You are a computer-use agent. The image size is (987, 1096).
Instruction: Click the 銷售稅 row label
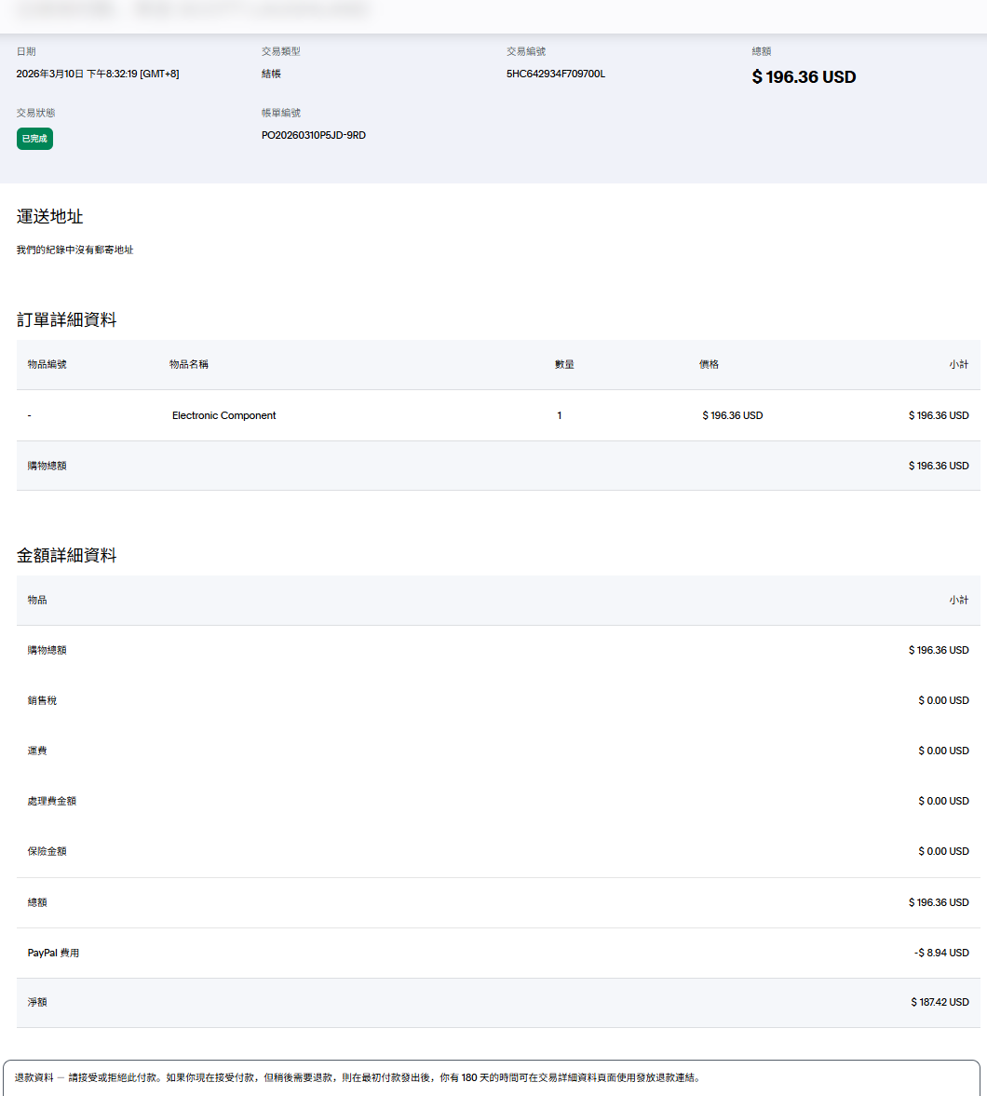(42, 700)
